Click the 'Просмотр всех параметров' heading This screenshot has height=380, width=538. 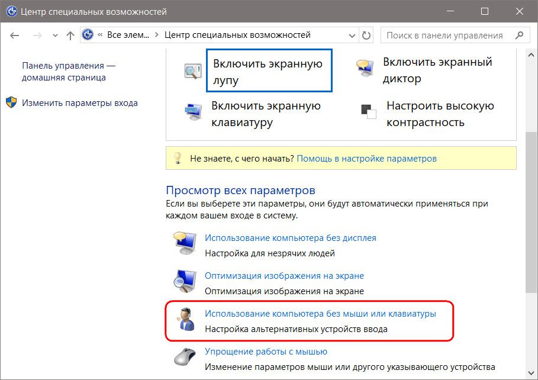240,190
